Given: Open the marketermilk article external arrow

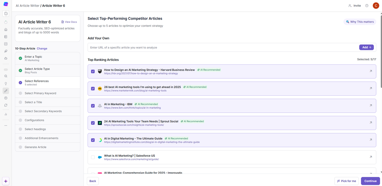Looking at the screenshot, I should pyautogui.click(x=371, y=88).
